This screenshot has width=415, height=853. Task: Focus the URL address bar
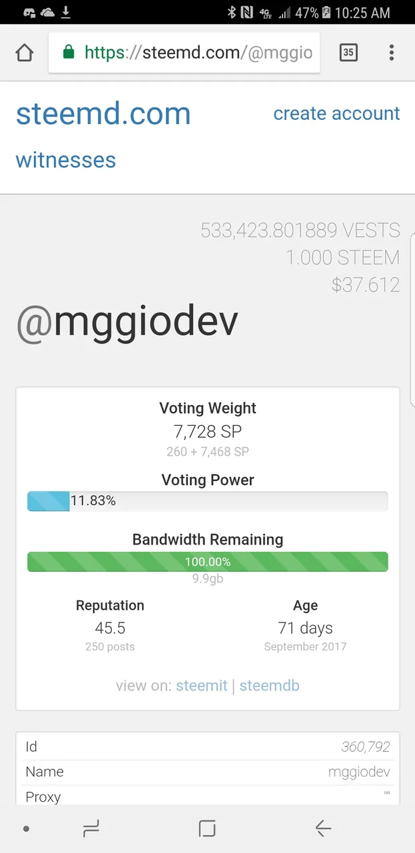pyautogui.click(x=184, y=53)
